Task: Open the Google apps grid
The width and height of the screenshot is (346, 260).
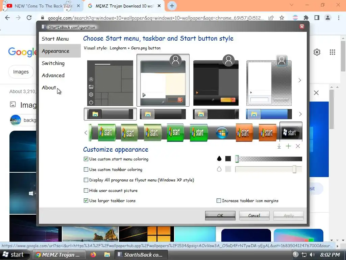Action: [332, 52]
